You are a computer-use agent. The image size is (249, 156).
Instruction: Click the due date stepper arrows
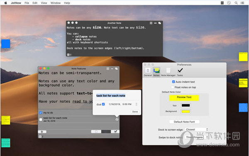click(x=136, y=104)
